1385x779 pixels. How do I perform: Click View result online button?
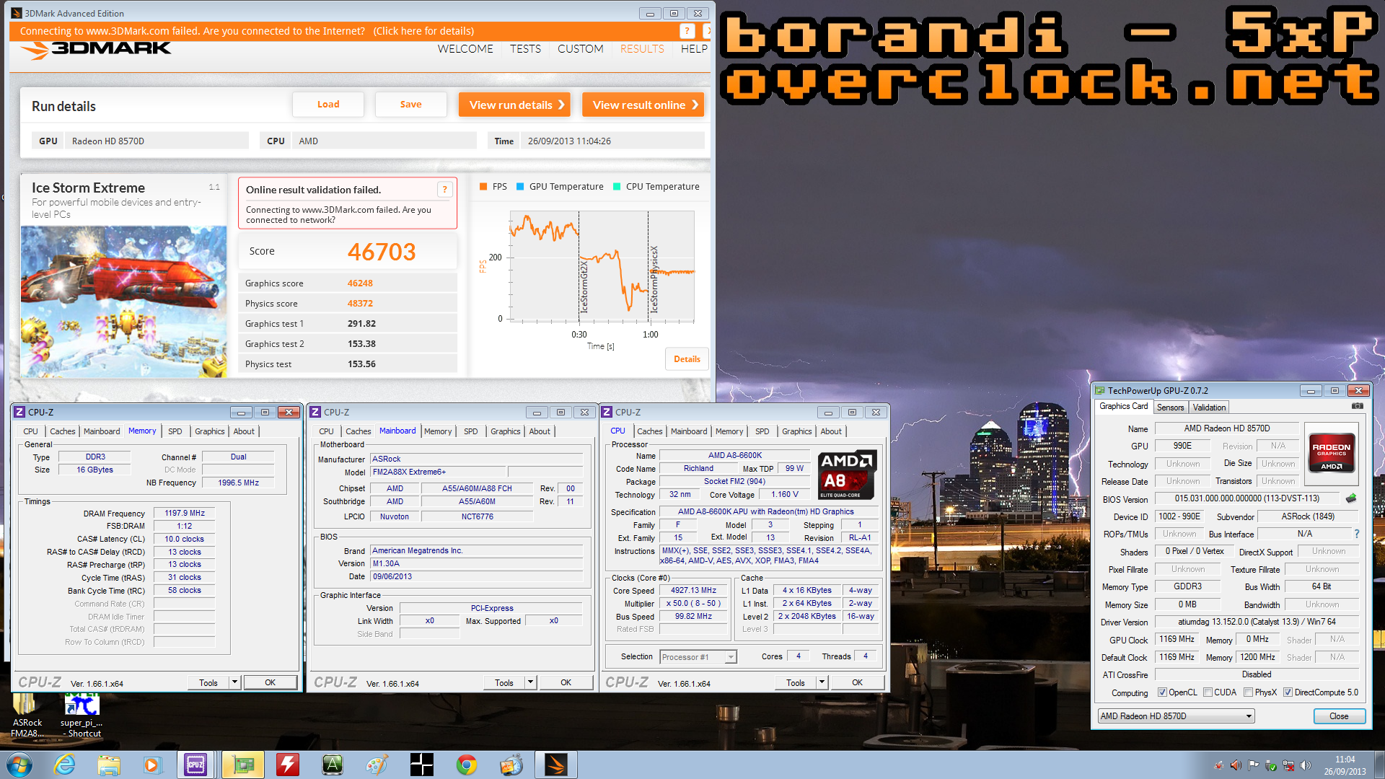coord(643,105)
